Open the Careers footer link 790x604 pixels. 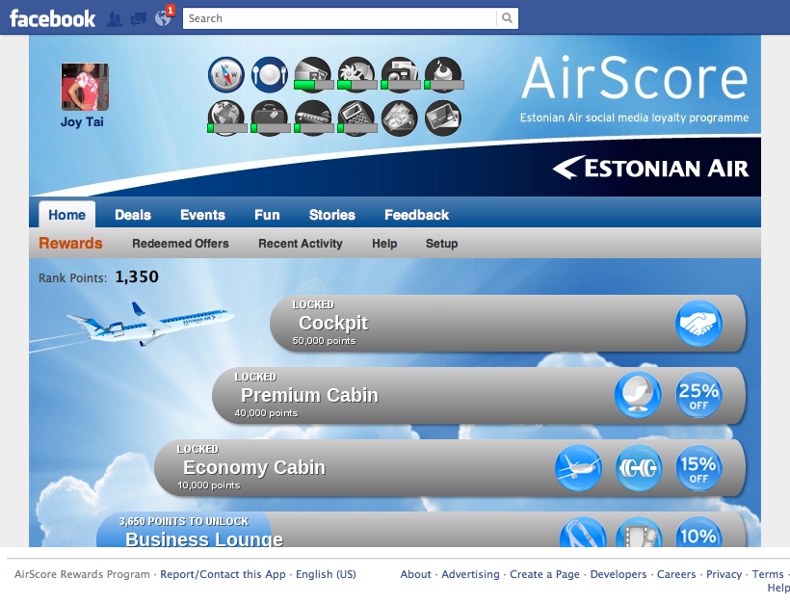[676, 574]
